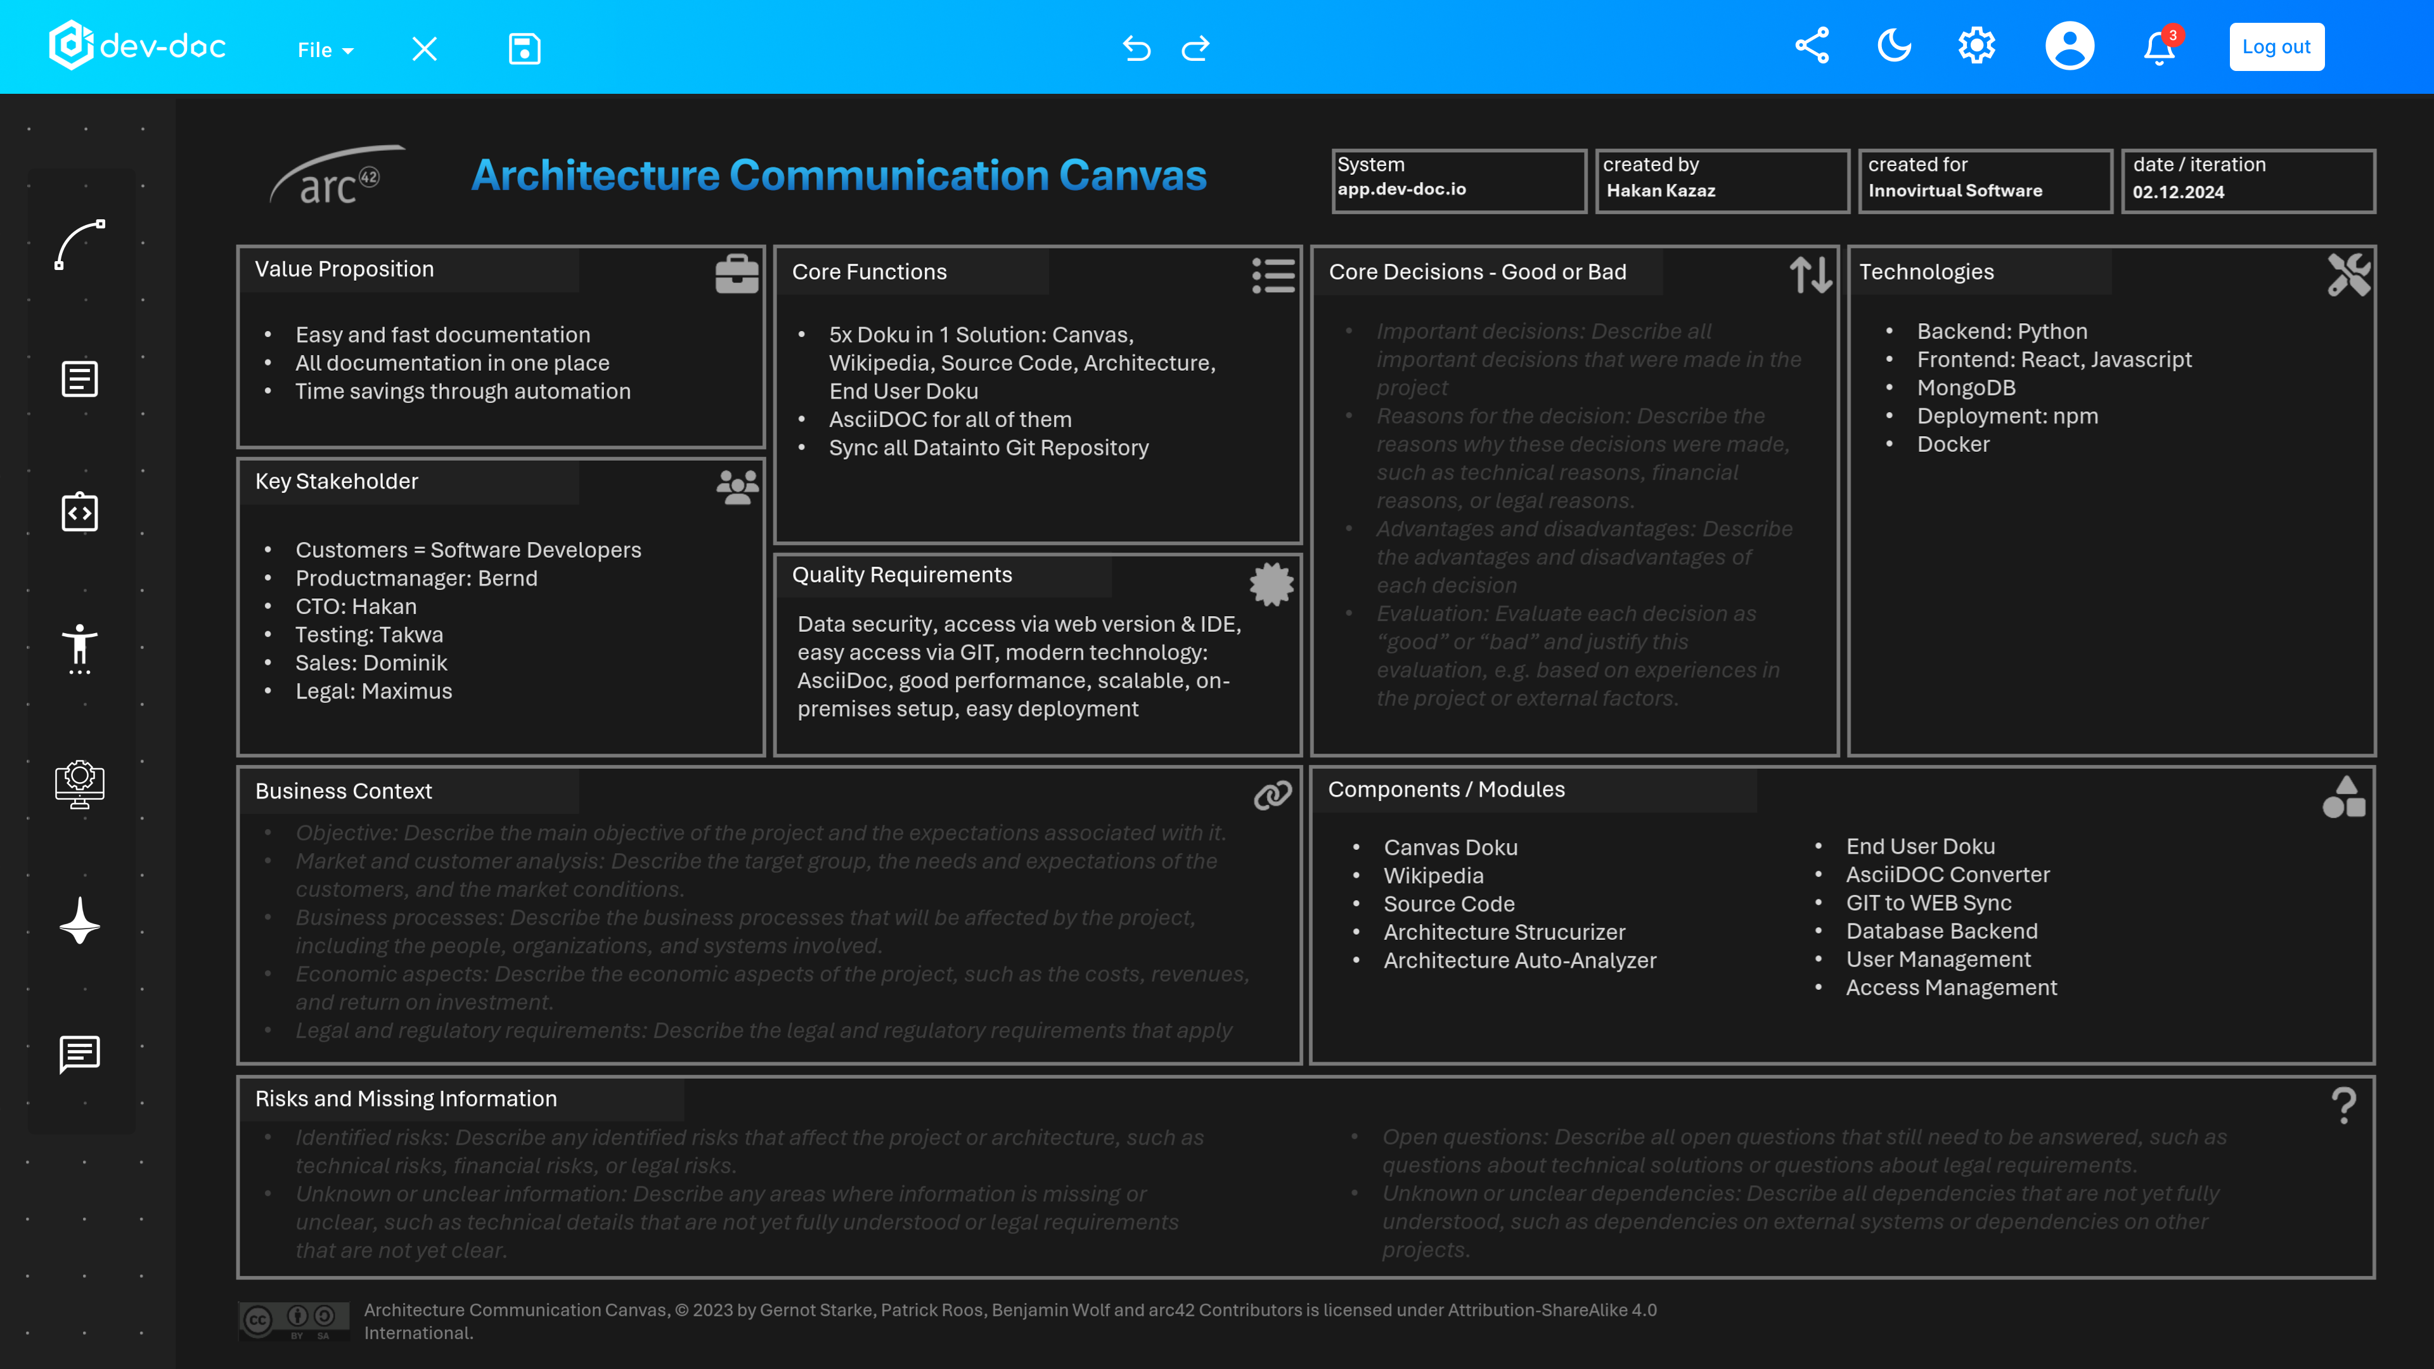Viewport: 2434px width, 1369px height.
Task: Open the settings gear in header
Action: 1976,46
